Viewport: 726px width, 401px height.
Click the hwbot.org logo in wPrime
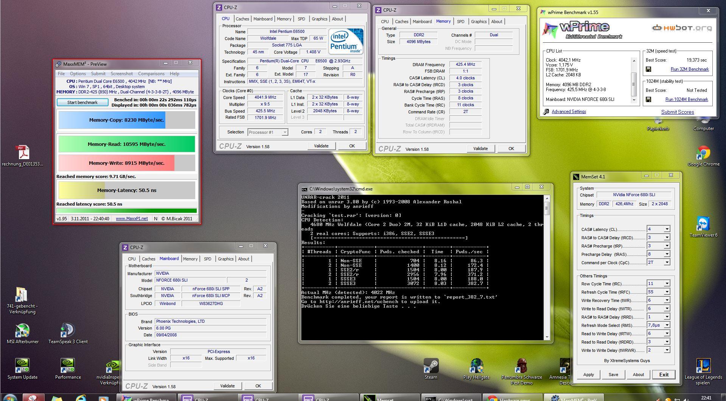coord(682,28)
